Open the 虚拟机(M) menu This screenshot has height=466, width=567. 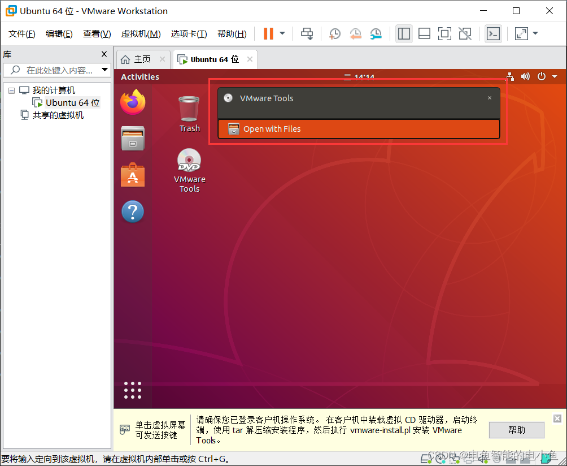click(141, 34)
